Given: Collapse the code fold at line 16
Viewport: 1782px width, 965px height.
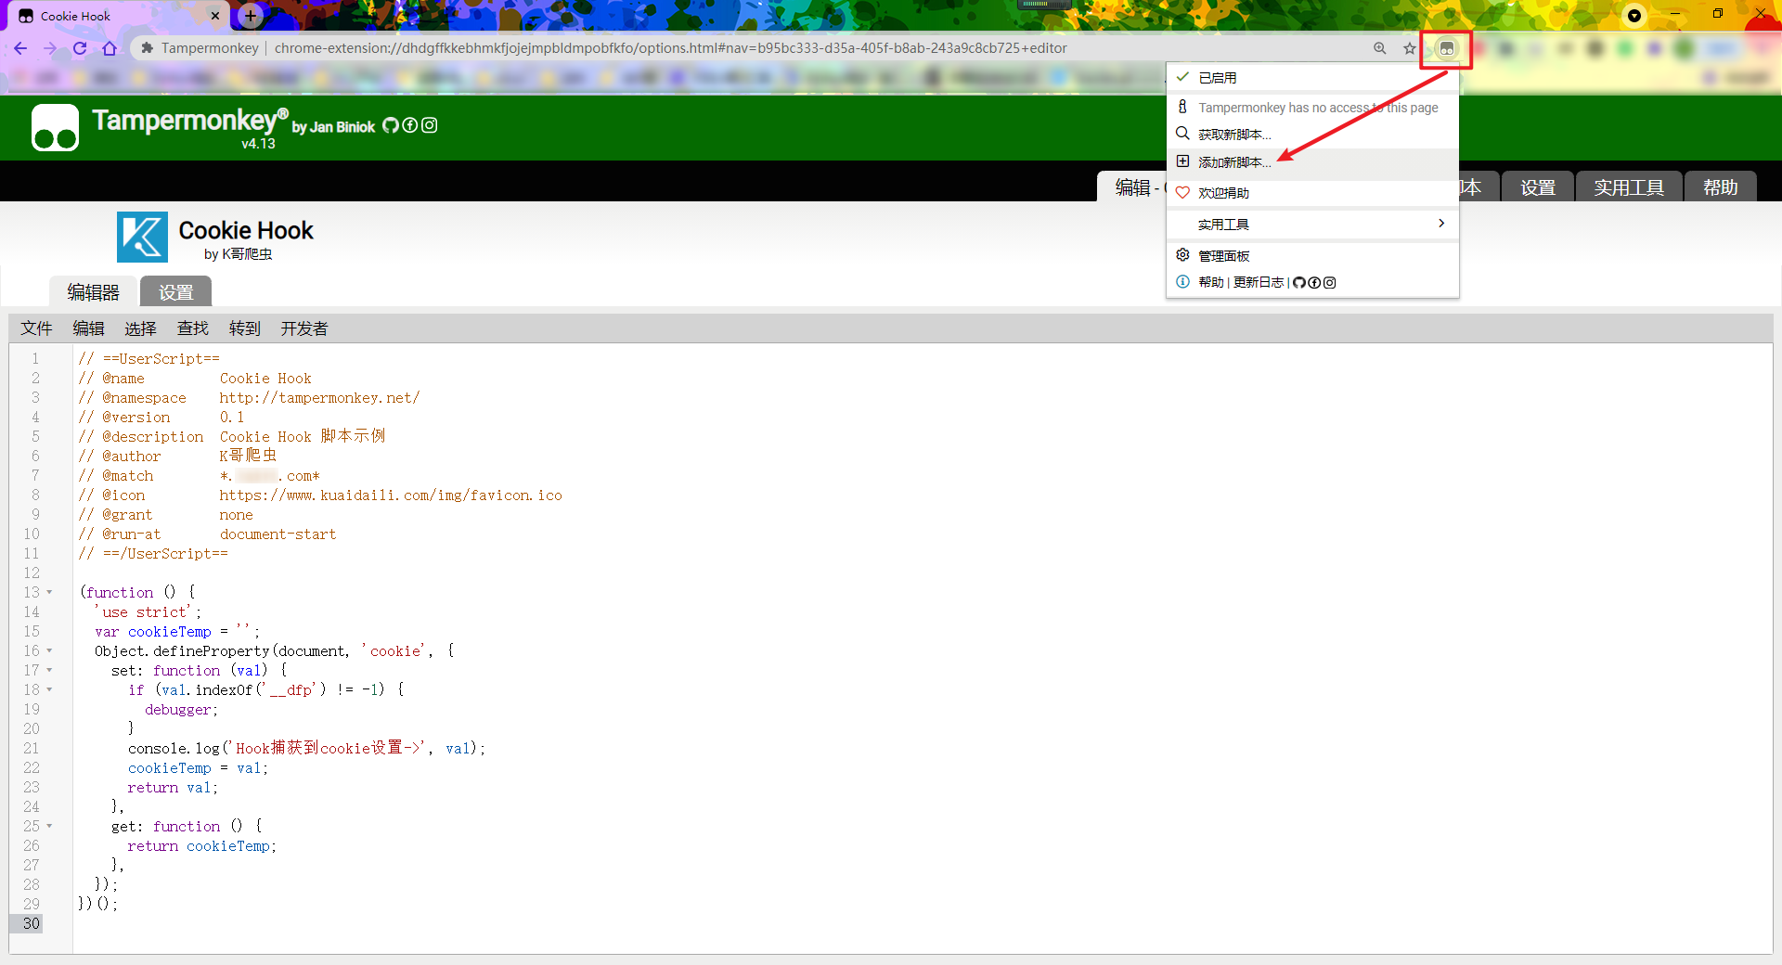Looking at the screenshot, I should pyautogui.click(x=49, y=650).
